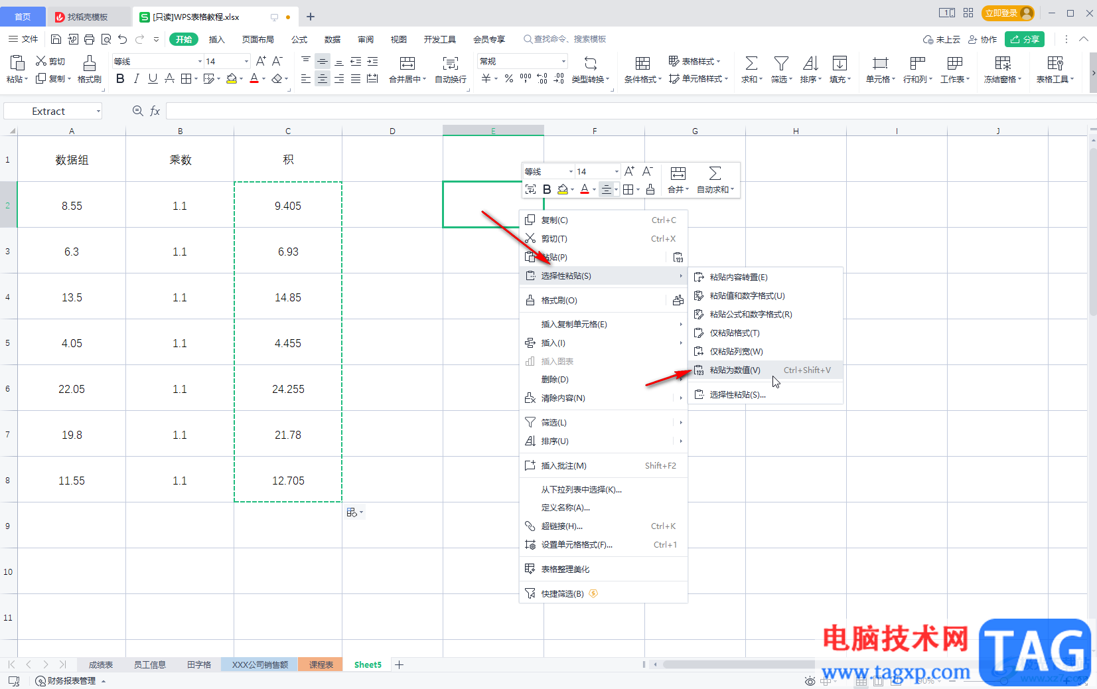Select Paste Formats Only (仅粘贴格式) in submenu
The image size is (1097, 689).
[766, 333]
